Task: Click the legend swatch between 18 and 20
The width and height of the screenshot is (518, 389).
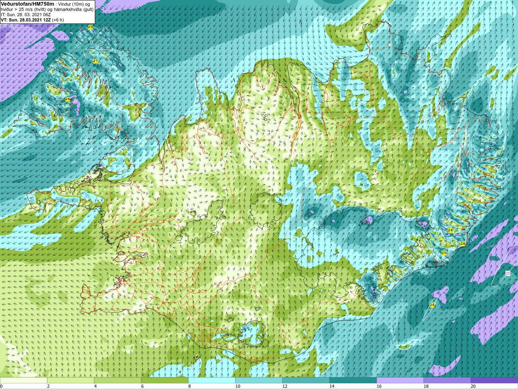Action: (447, 380)
